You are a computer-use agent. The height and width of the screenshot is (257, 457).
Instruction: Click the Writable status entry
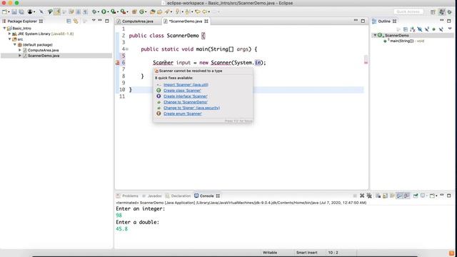click(270, 253)
